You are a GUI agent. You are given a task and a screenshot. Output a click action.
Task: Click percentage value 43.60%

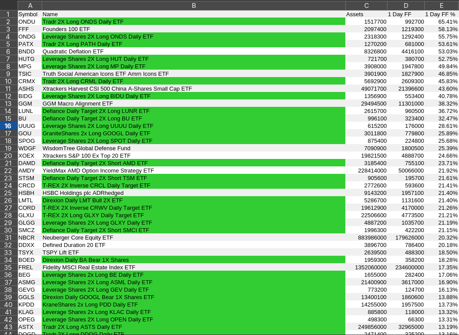pos(441,89)
